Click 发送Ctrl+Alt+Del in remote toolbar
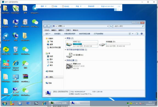The image size is (158, 107). [x=107, y=6]
